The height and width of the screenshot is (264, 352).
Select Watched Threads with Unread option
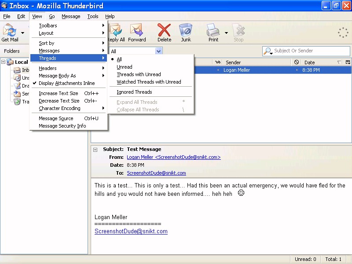click(x=150, y=82)
